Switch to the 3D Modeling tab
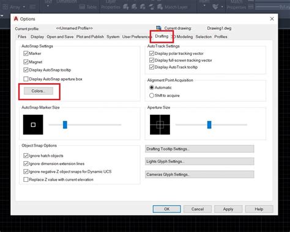 point(183,37)
